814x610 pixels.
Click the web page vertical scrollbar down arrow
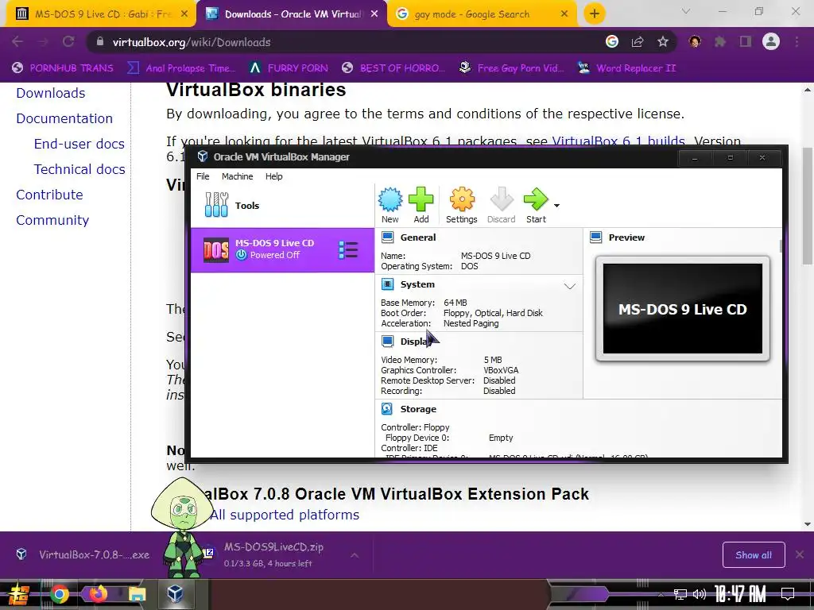808,524
